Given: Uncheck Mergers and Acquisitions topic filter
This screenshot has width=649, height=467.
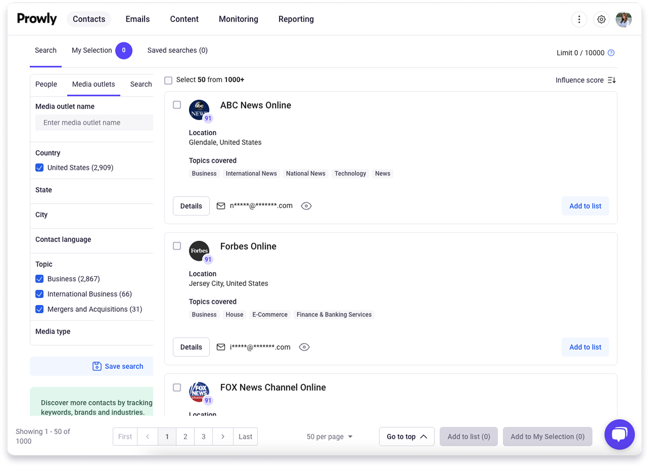Looking at the screenshot, I should (x=40, y=309).
